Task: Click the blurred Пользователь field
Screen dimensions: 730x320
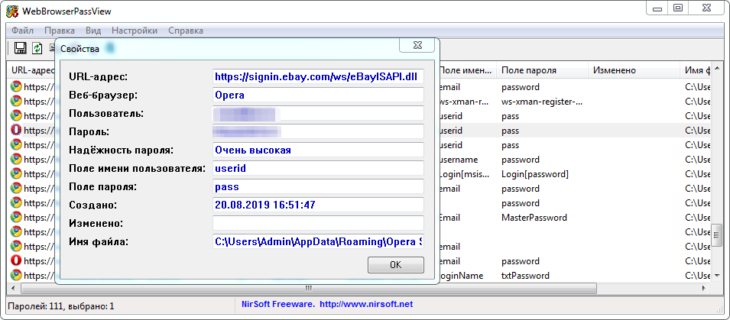Action: pyautogui.click(x=319, y=114)
